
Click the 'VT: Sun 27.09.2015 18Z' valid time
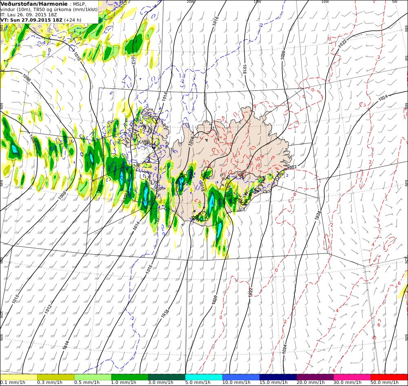pyautogui.click(x=31, y=20)
